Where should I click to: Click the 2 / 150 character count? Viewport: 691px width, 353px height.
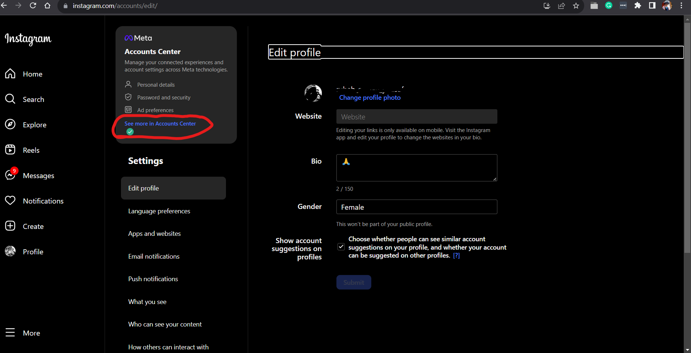click(x=345, y=189)
